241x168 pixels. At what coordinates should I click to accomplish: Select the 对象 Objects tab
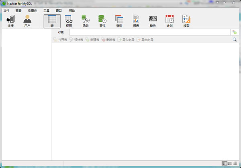[61, 32]
